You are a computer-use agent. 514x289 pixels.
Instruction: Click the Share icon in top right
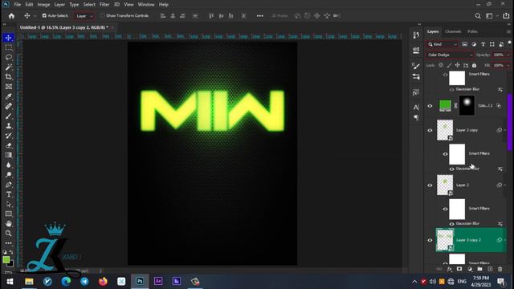click(x=506, y=16)
